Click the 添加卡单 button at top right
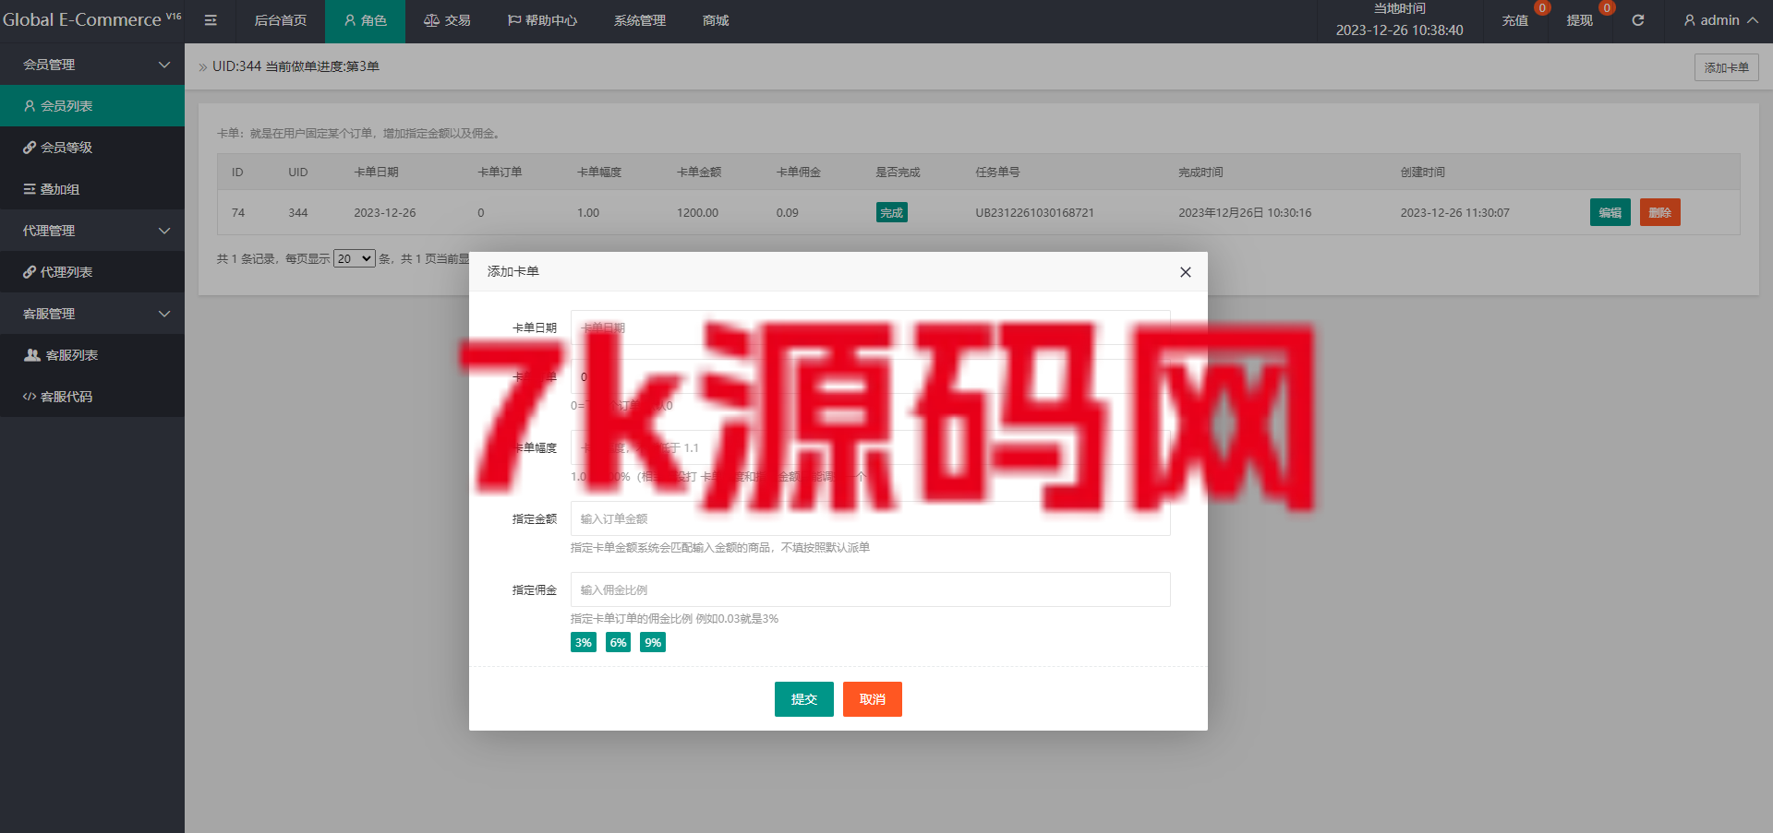This screenshot has width=1773, height=833. coord(1726,67)
